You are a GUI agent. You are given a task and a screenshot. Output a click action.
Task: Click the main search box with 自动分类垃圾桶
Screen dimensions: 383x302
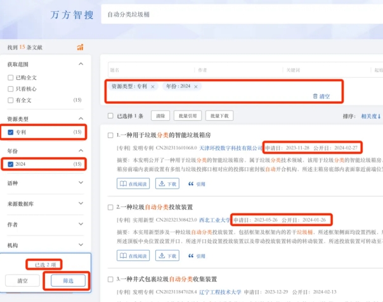[241, 14]
